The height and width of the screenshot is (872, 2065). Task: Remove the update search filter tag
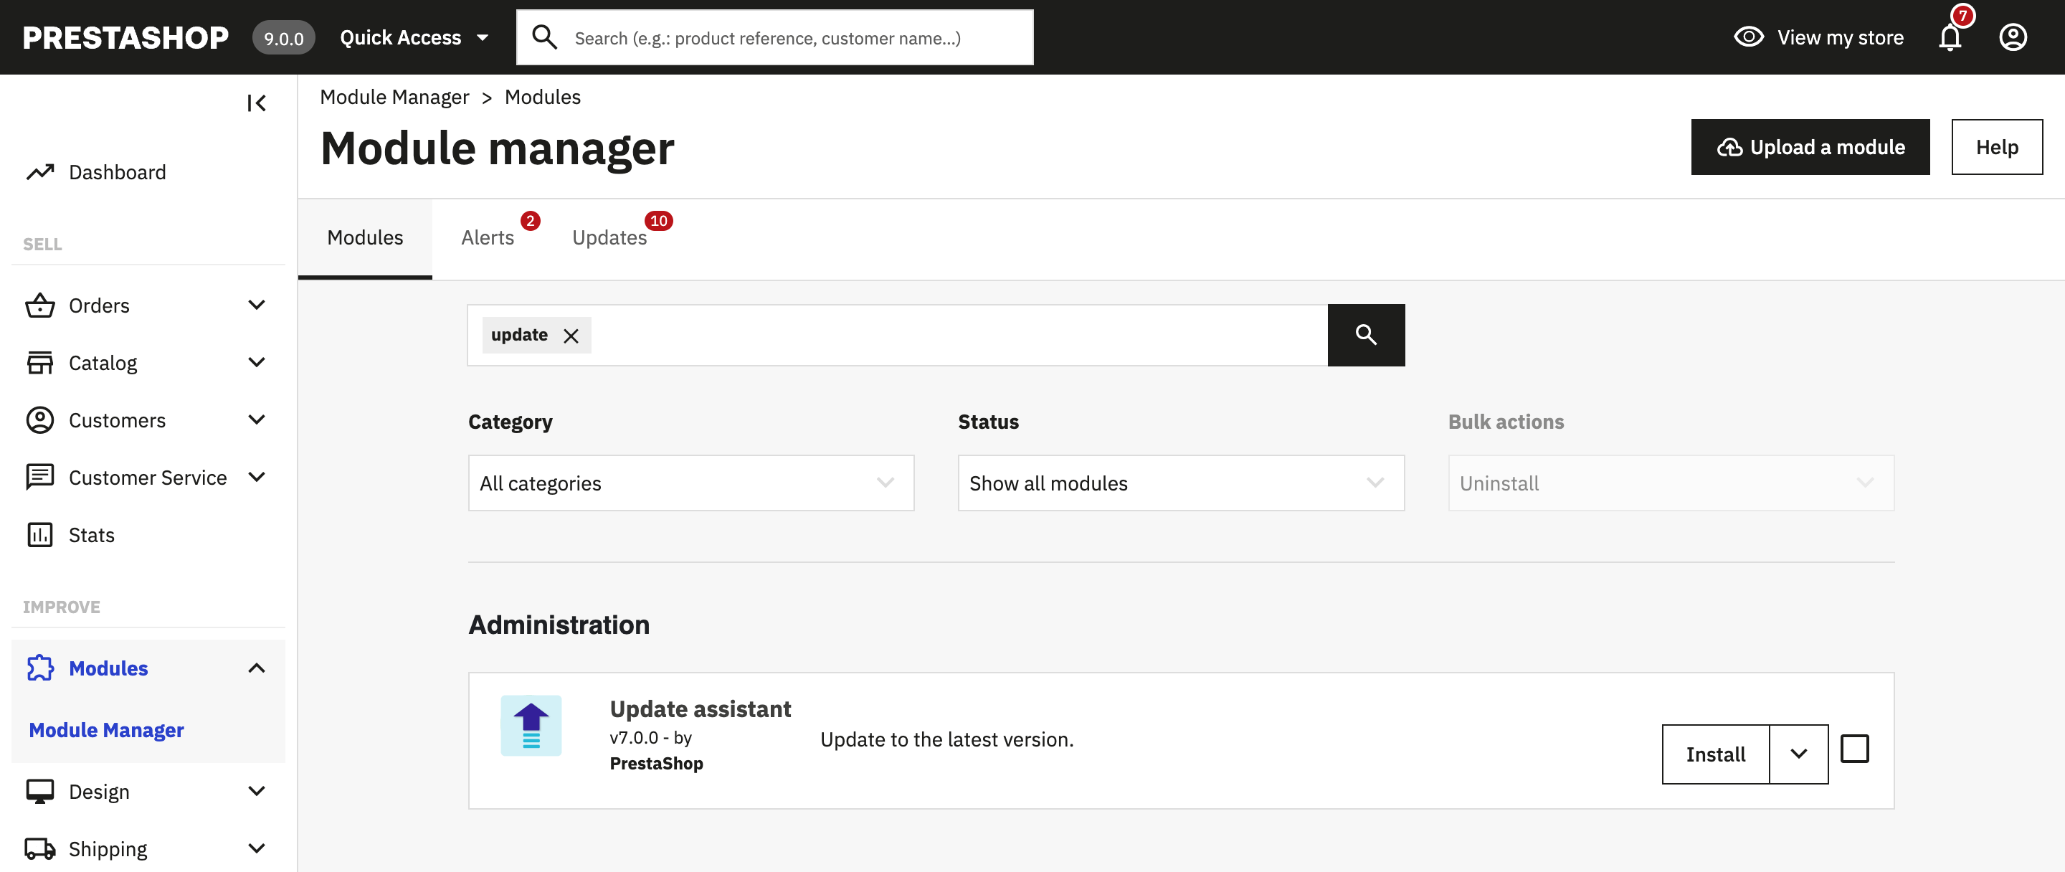pos(571,335)
